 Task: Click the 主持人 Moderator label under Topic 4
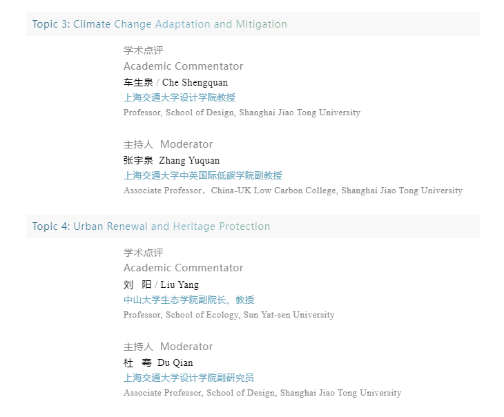coord(168,347)
